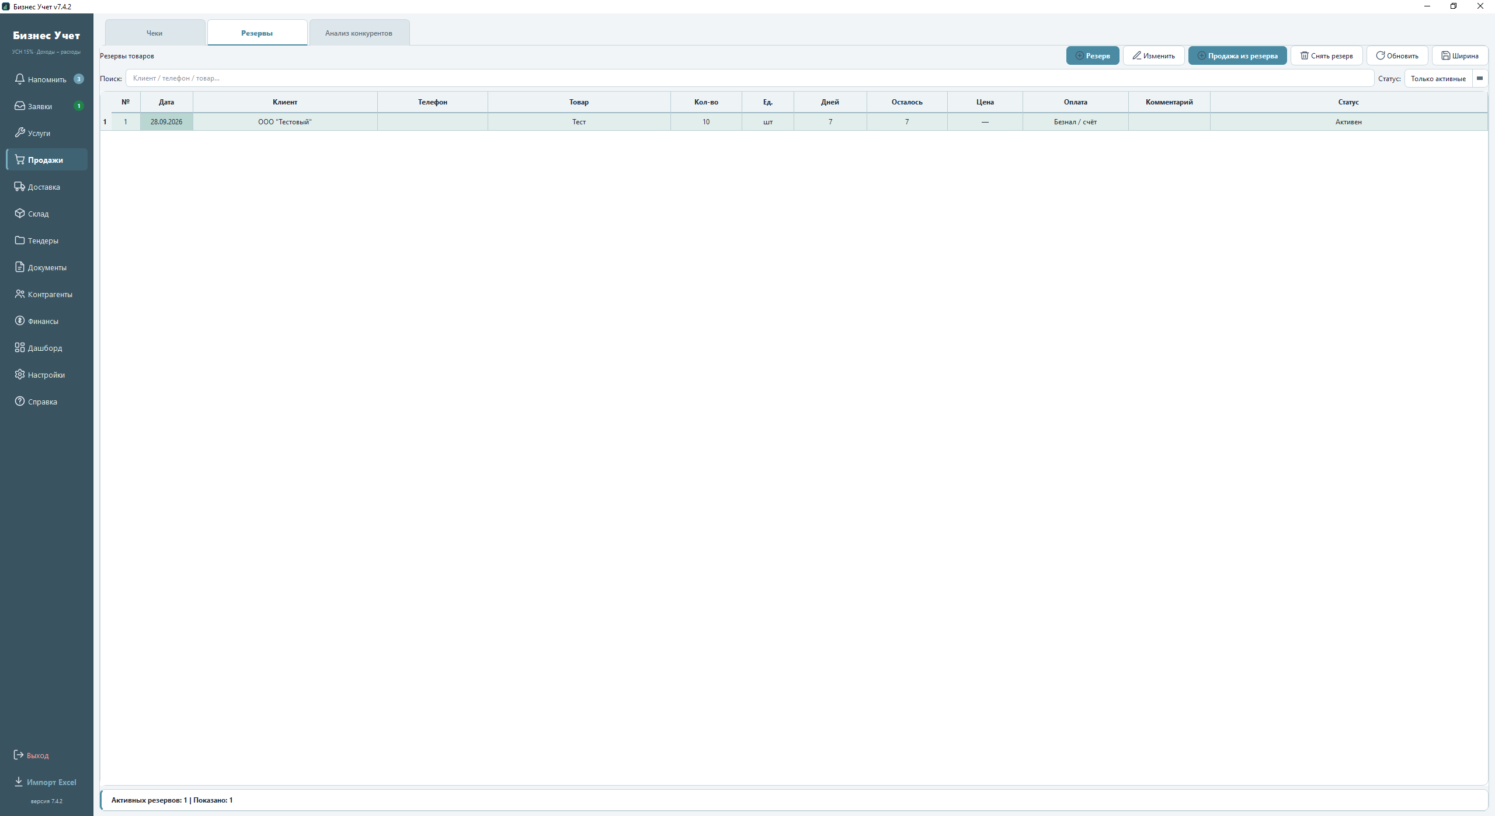Screen dimensions: 1495x816
Task: Switch to the Чеки tab
Action: point(155,33)
